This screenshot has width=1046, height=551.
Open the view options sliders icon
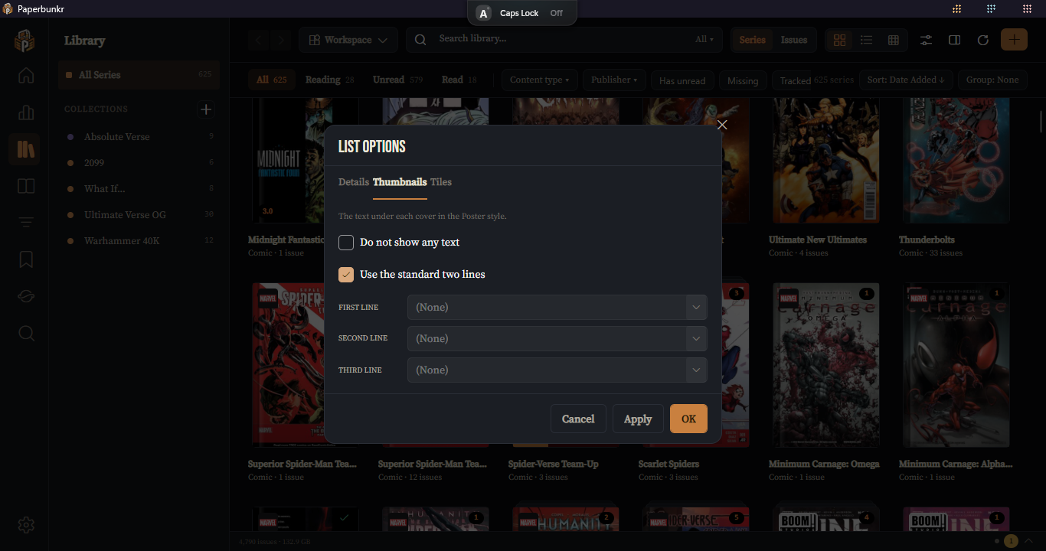click(x=927, y=40)
